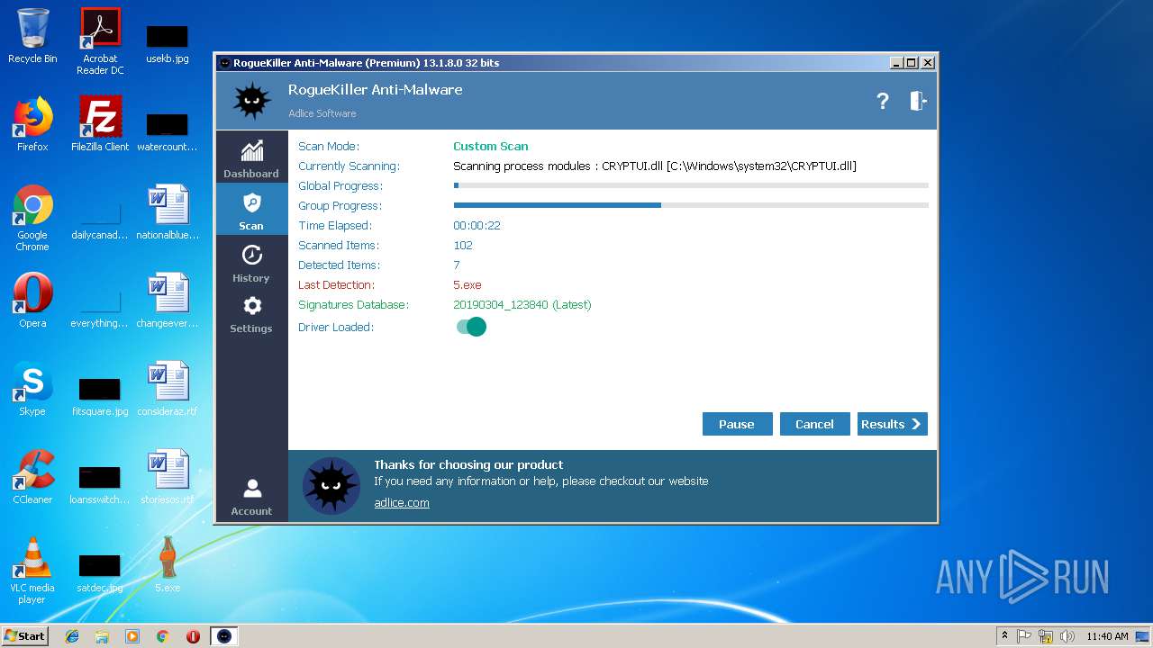Open the Dashboard section in the sidebar
This screenshot has height=648, width=1153.
[251, 157]
